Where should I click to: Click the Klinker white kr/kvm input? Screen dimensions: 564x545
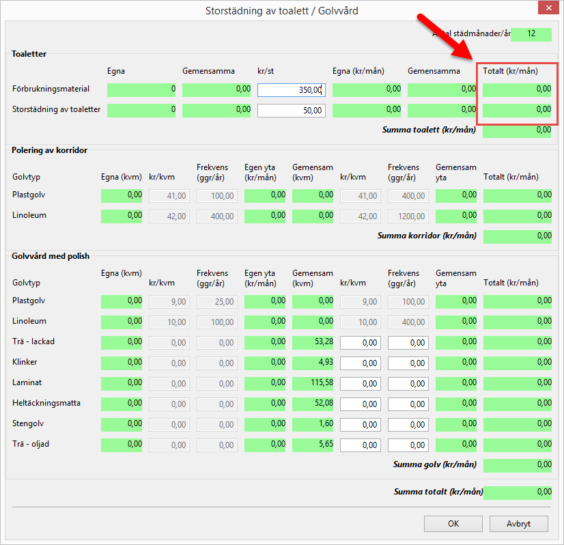pos(360,363)
